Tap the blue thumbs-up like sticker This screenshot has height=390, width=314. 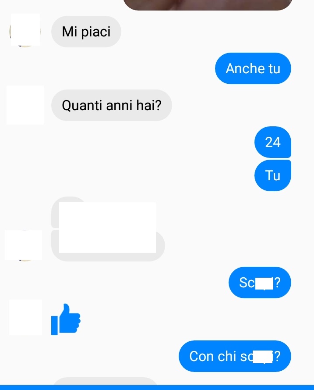pos(66,319)
